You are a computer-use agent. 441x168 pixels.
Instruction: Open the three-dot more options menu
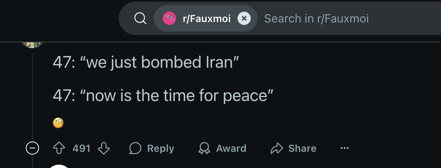[344, 148]
